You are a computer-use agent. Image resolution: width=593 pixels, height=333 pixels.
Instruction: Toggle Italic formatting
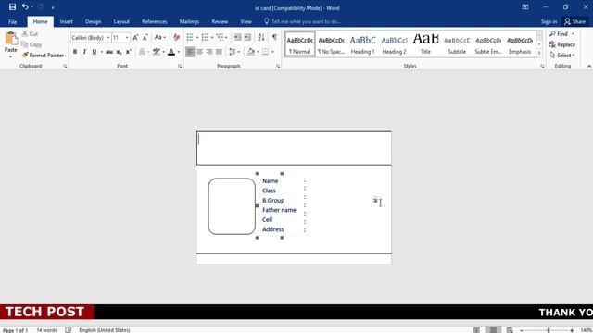click(x=84, y=52)
